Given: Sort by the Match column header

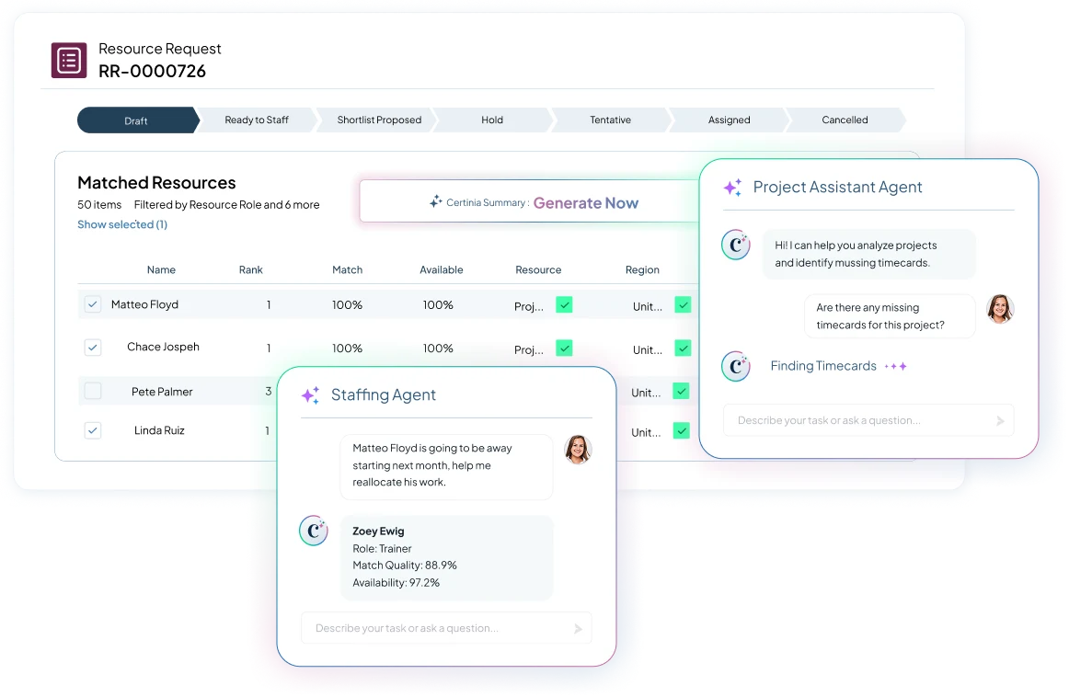Looking at the screenshot, I should click(x=347, y=270).
